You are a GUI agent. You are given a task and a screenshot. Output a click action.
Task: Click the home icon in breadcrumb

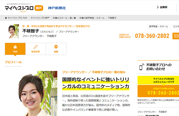pos(6,18)
